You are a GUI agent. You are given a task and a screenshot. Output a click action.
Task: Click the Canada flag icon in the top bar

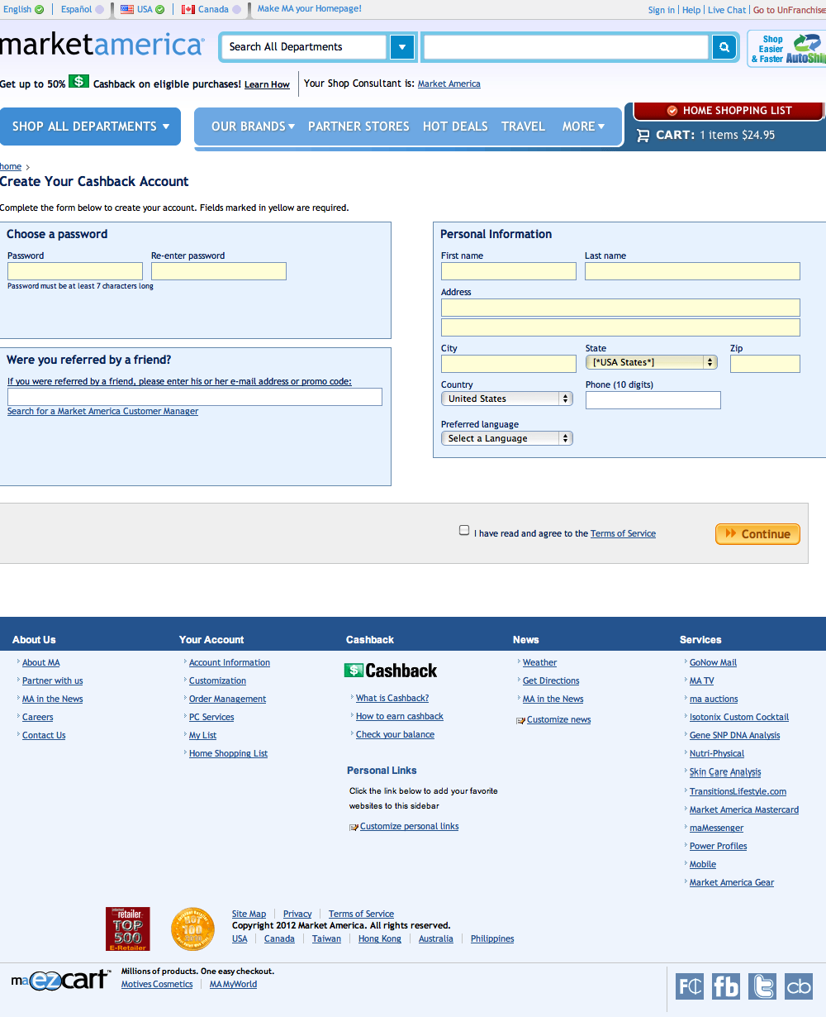pos(186,10)
